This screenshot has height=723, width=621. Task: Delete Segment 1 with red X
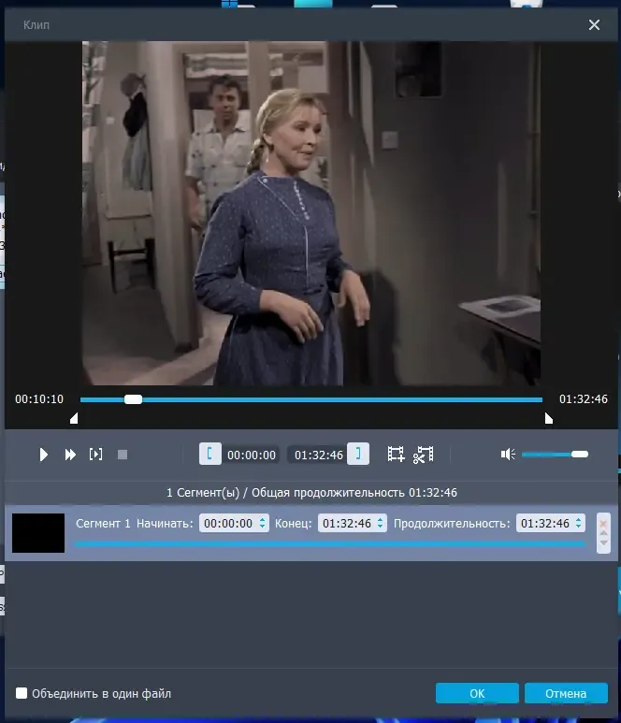(603, 524)
